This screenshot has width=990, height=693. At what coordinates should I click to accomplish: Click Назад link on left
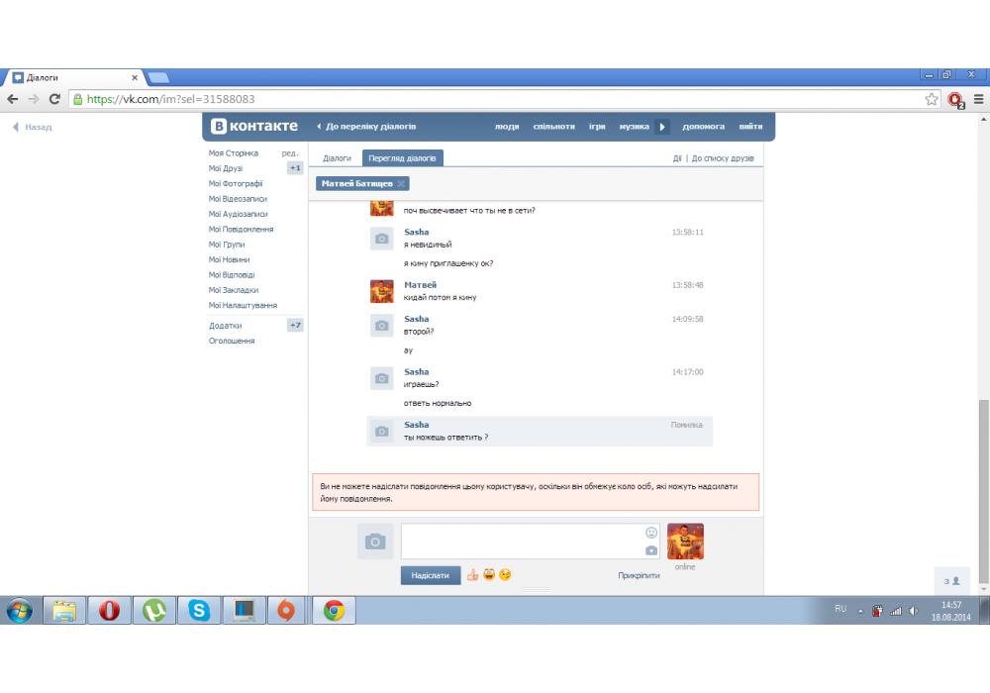(x=33, y=127)
